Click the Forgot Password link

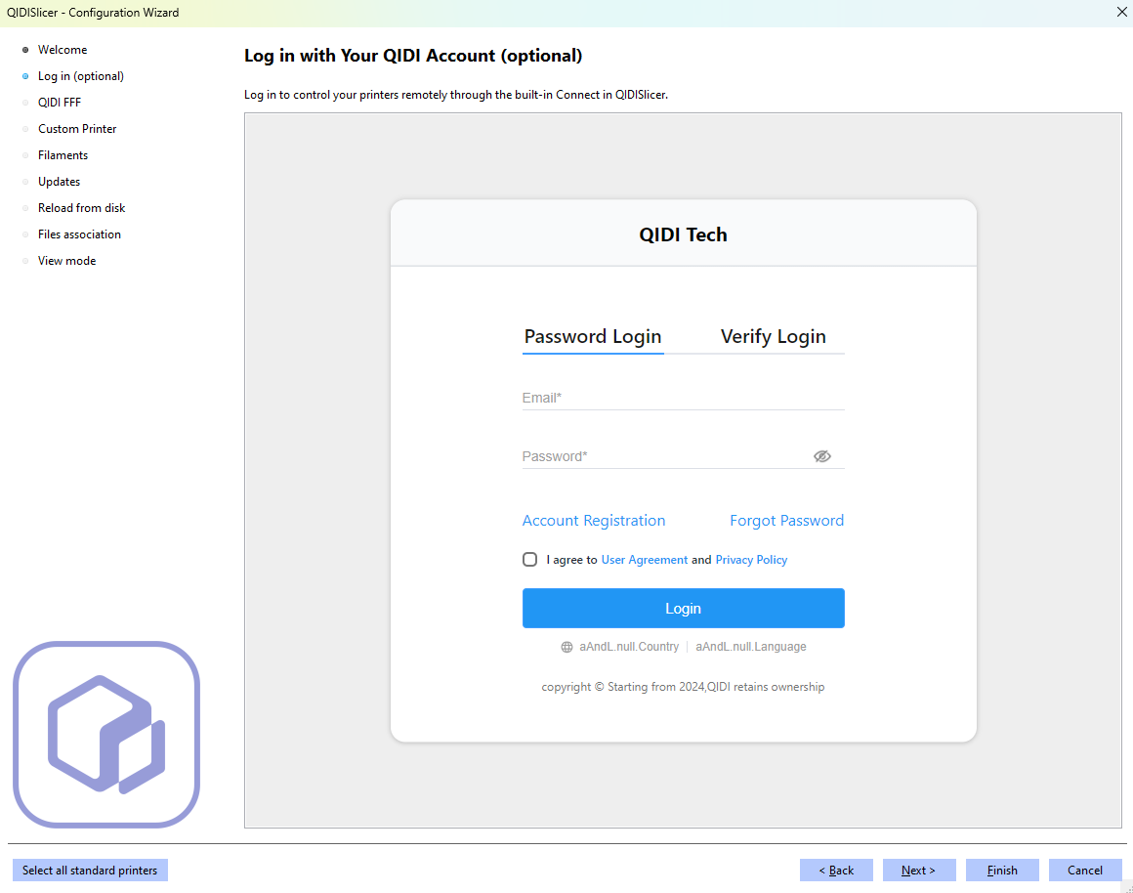coord(786,521)
